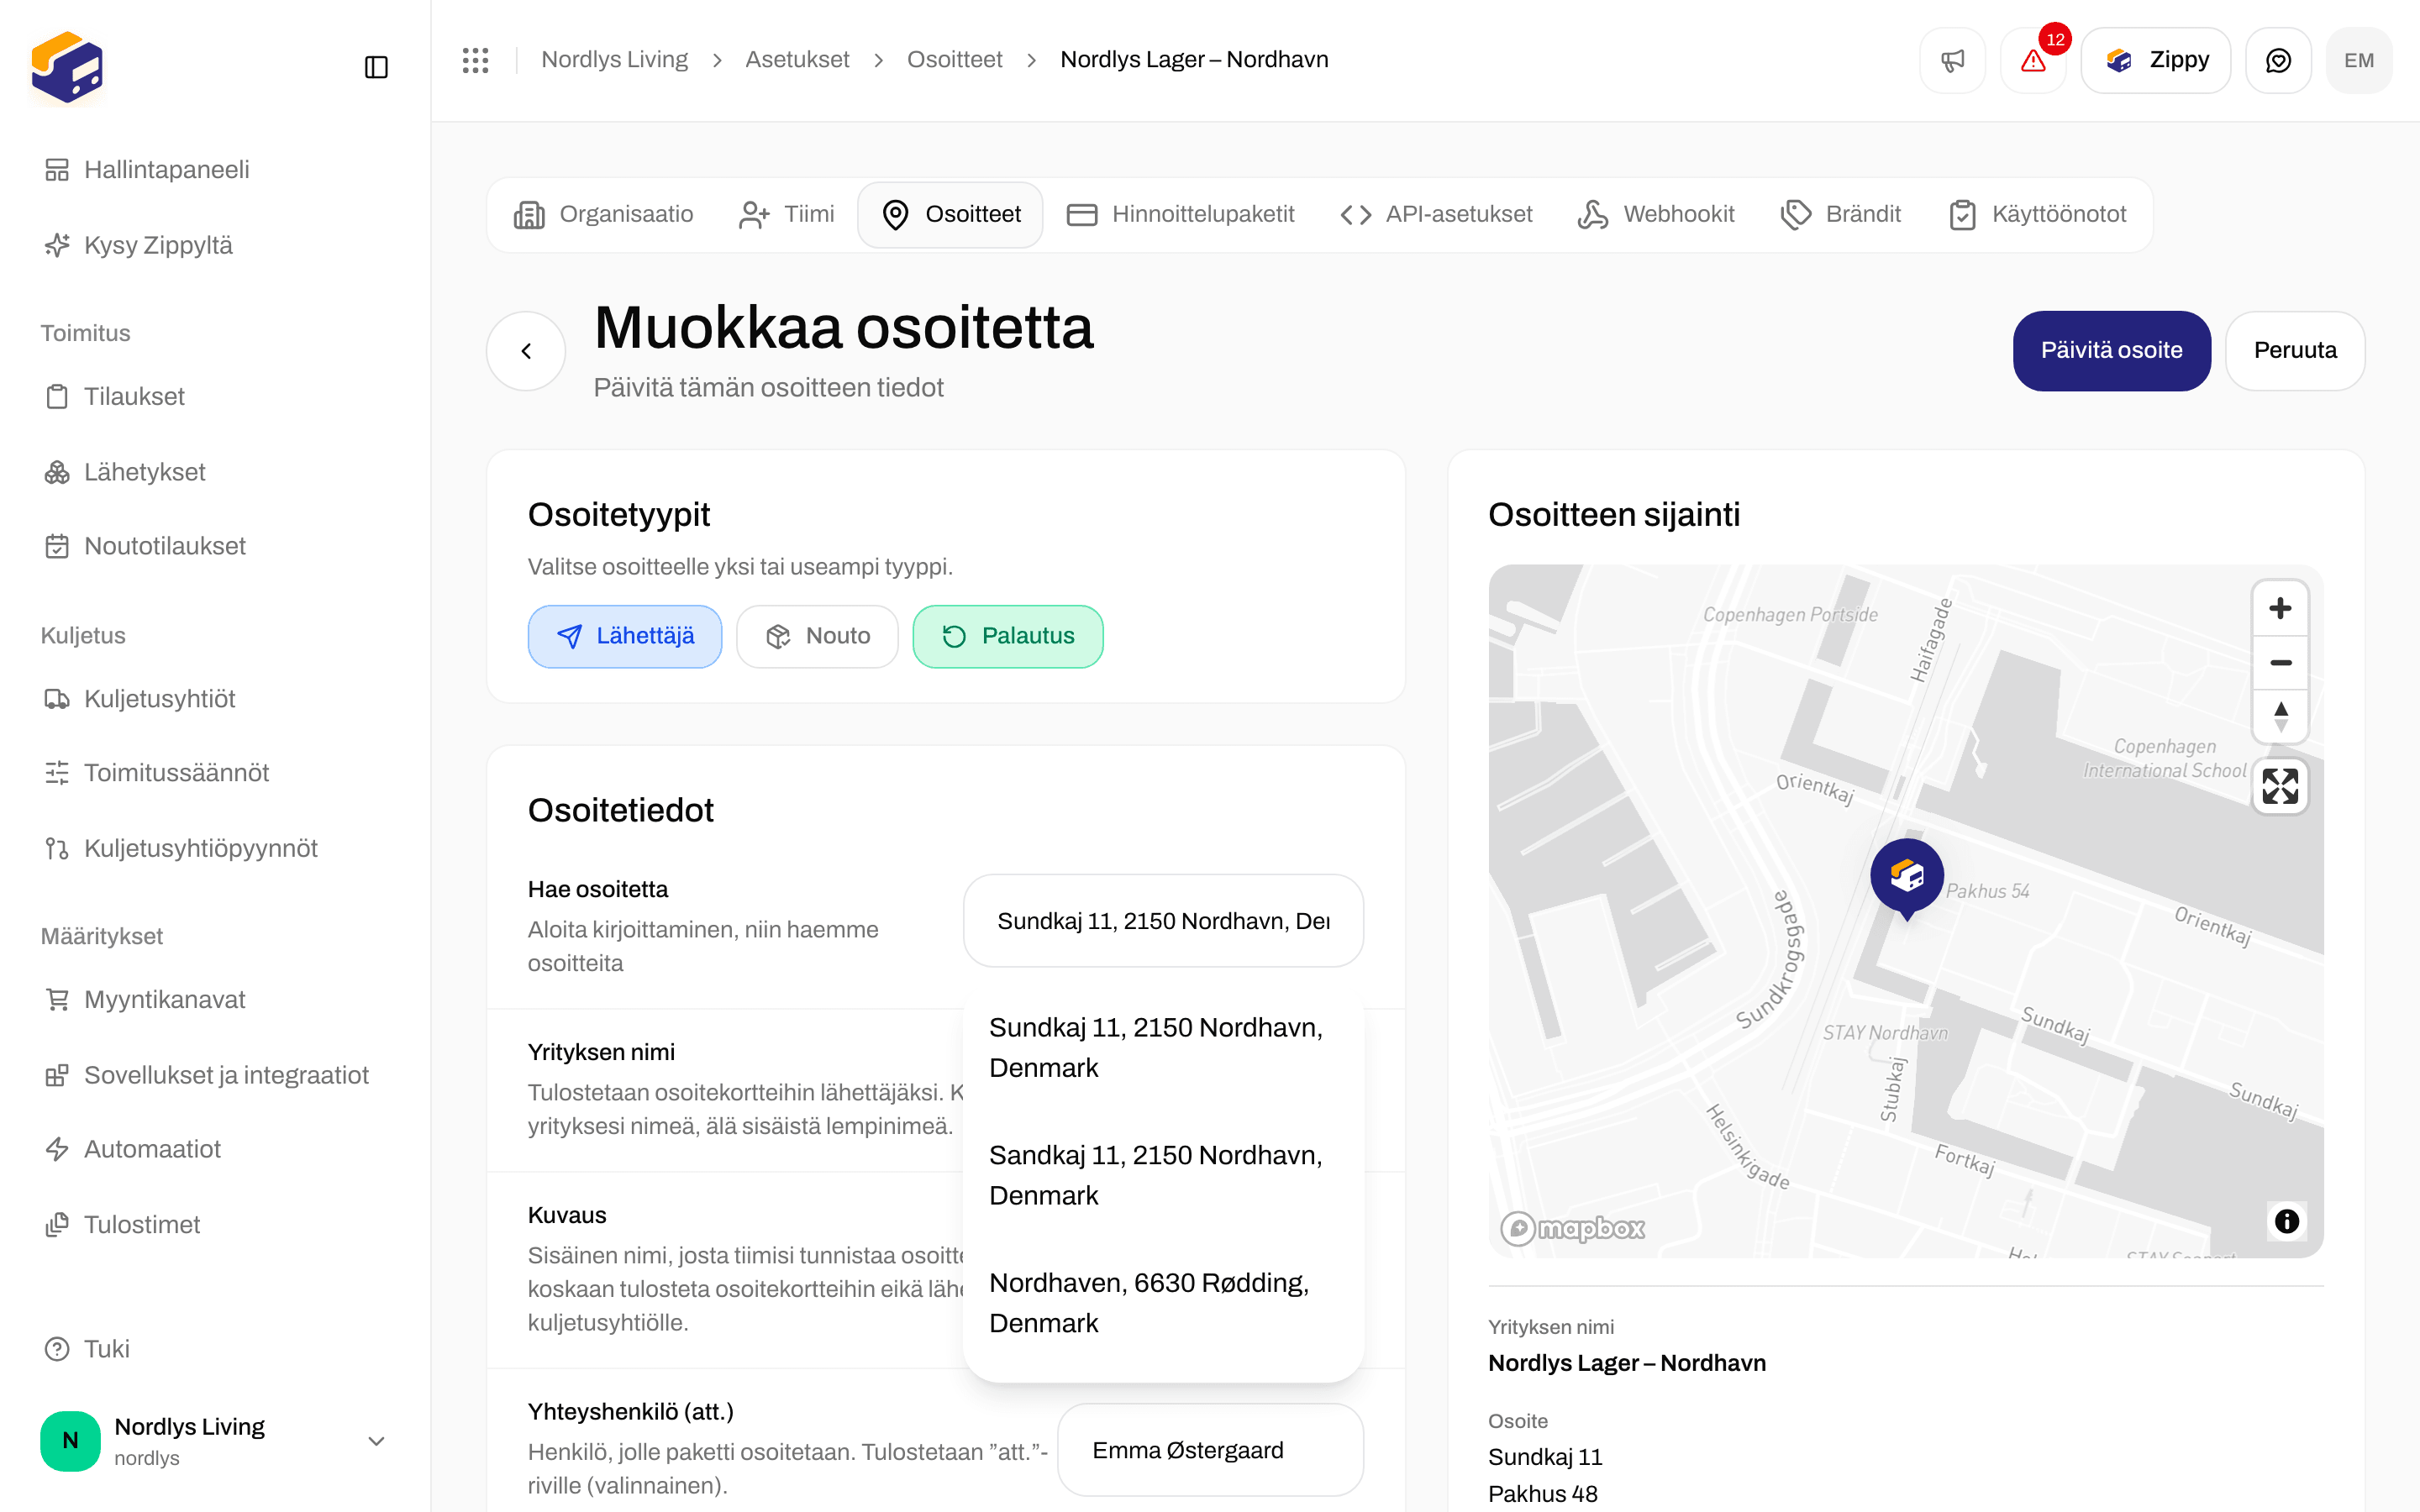Toggle Palautus address type
Image resolution: width=2420 pixels, height=1512 pixels.
tap(1008, 636)
